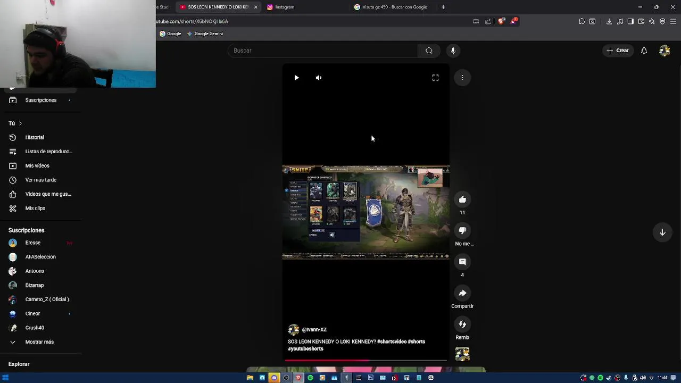Open the music note playlist icon

620,21
